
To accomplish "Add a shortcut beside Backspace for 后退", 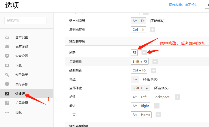I will pyautogui.click(x=177, y=97).
